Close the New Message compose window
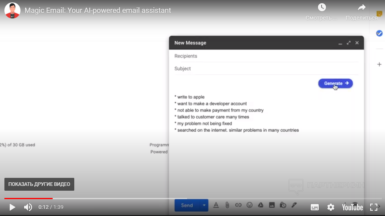 click(x=357, y=43)
